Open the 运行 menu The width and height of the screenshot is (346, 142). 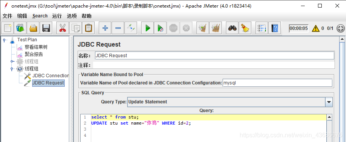coord(57,16)
